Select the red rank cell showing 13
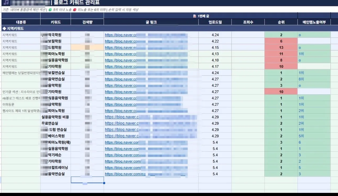The width and height of the screenshot is (338, 196). (x=281, y=48)
